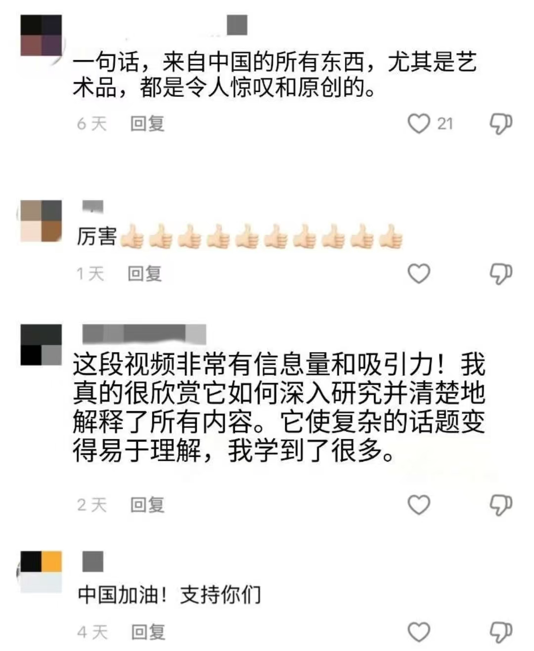
Task: Like the comment with 21 likes
Action: pyautogui.click(x=418, y=124)
